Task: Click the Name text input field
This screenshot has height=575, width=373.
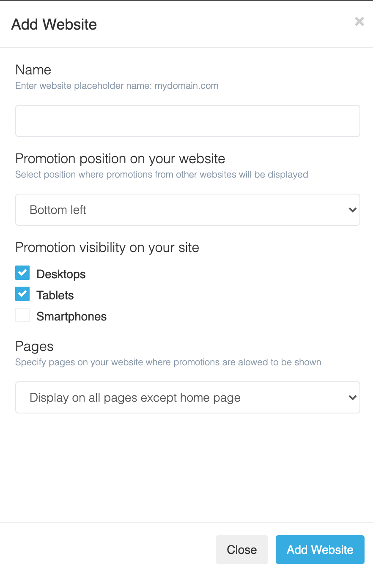Action: click(187, 121)
